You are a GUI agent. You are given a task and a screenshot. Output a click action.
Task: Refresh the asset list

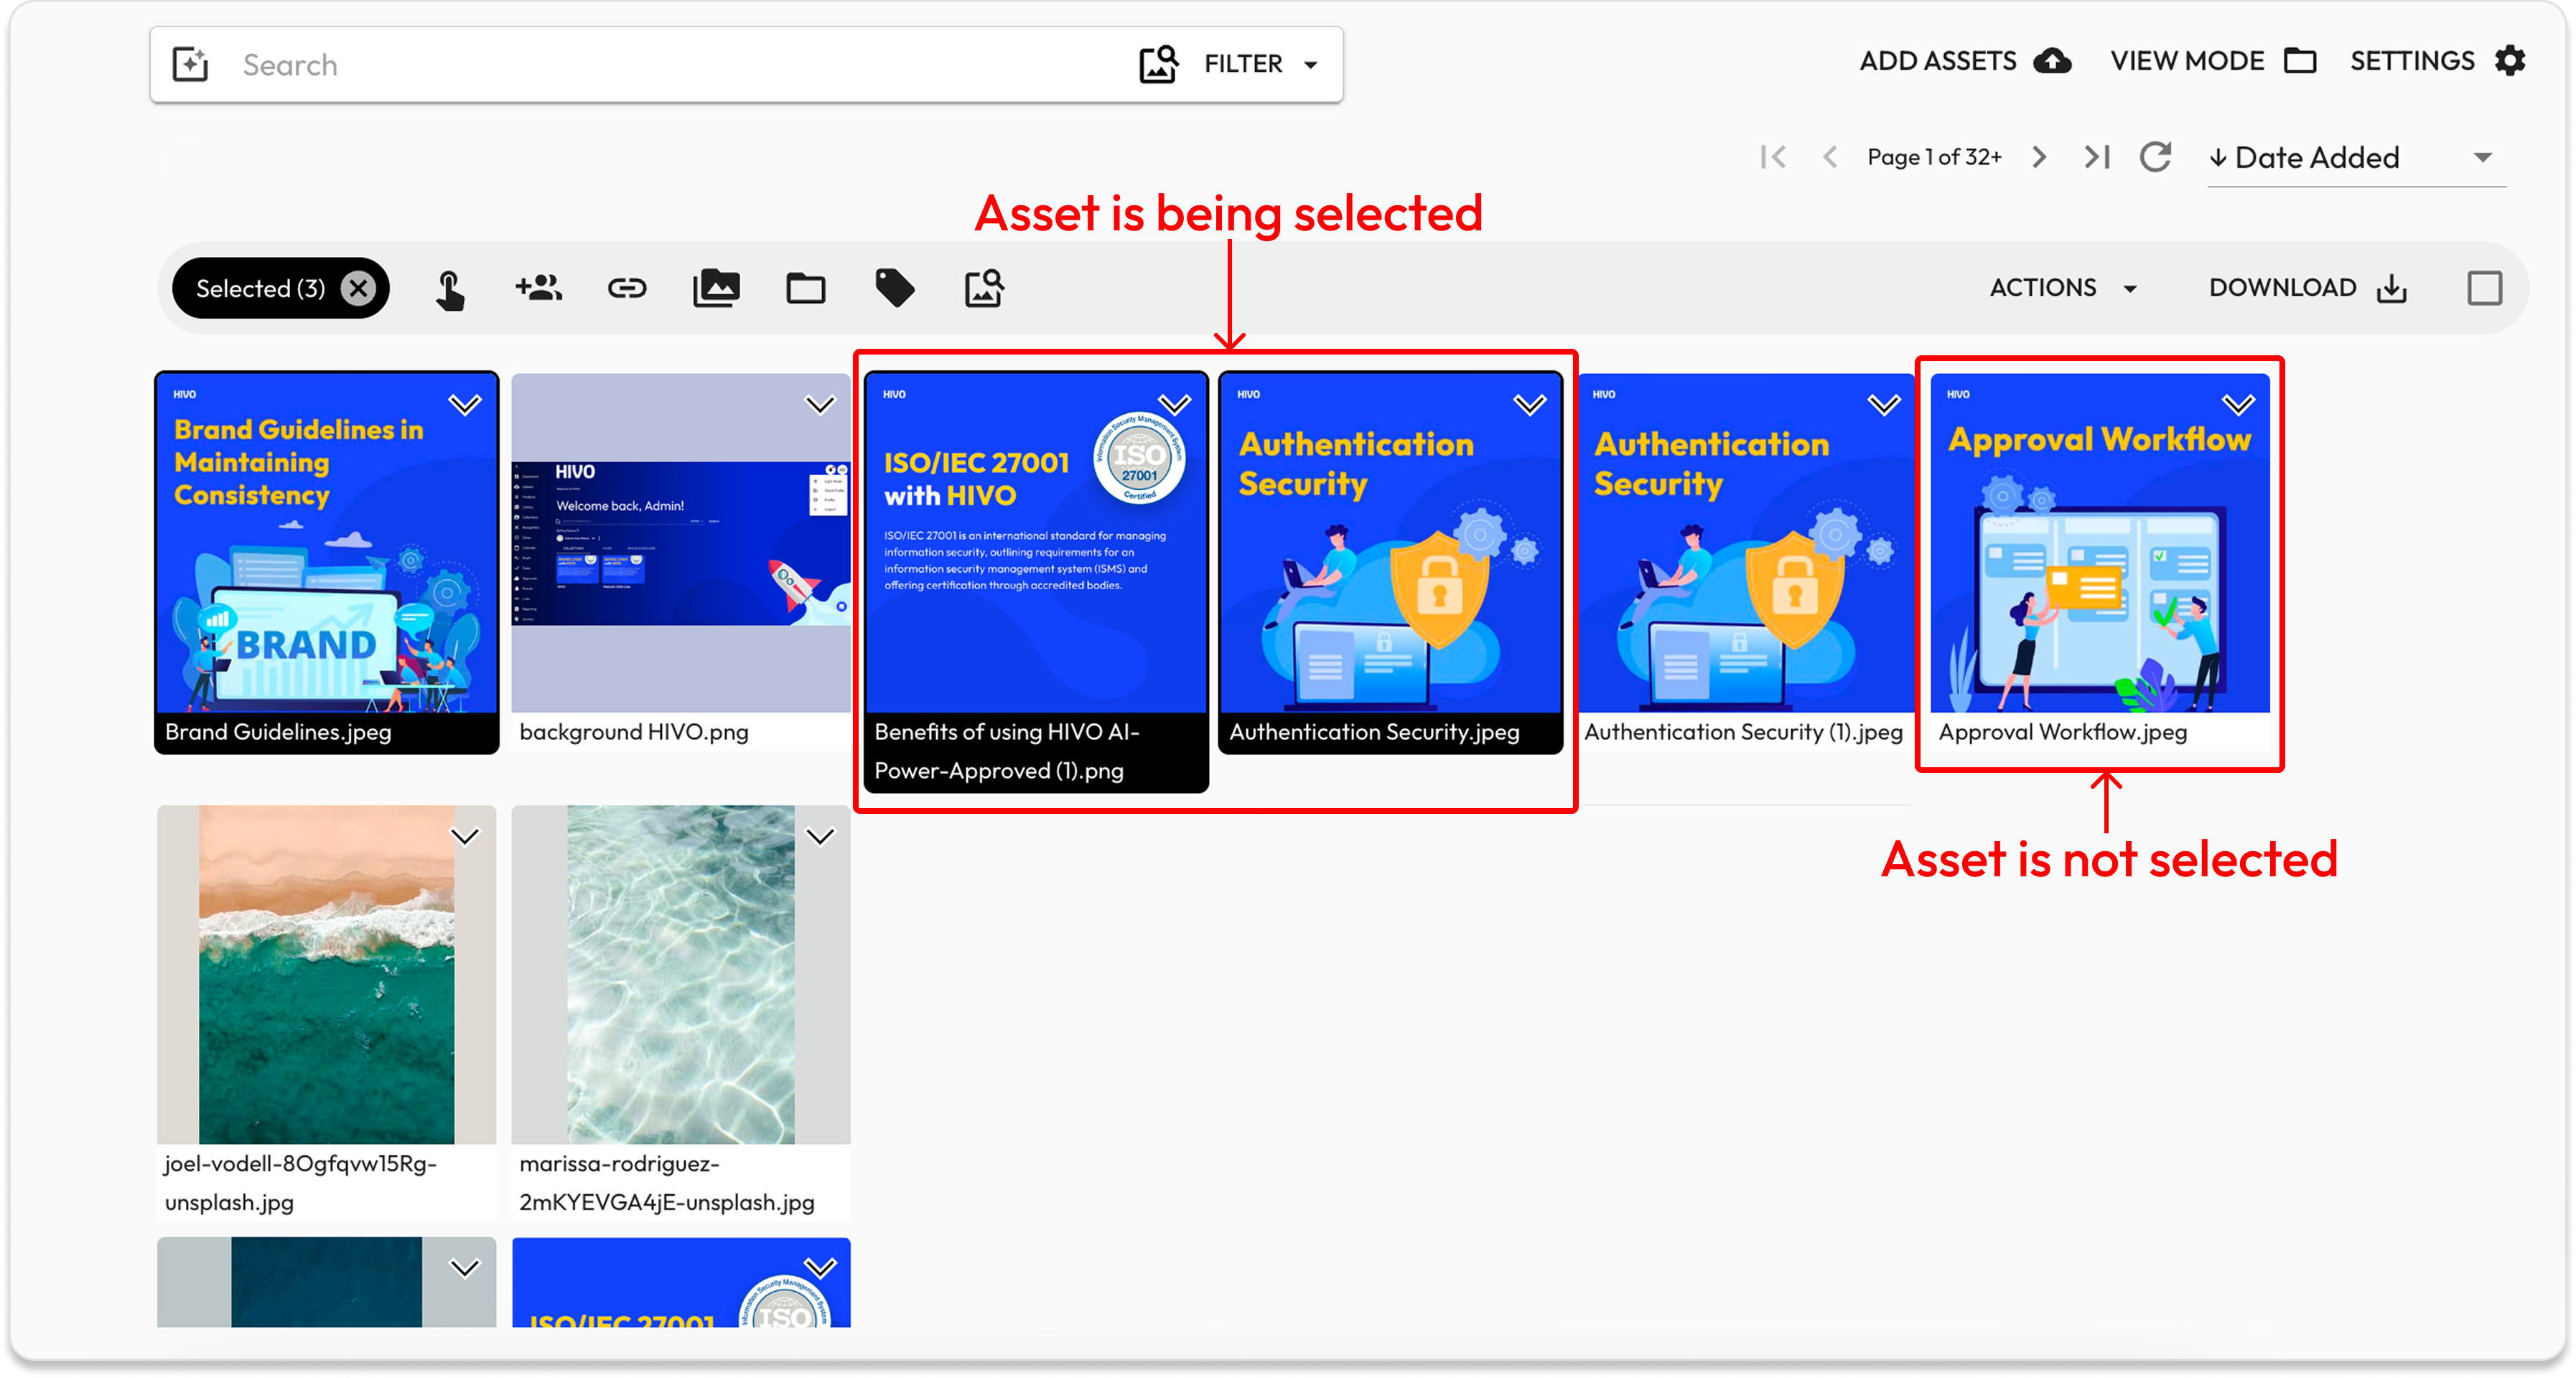[2154, 157]
